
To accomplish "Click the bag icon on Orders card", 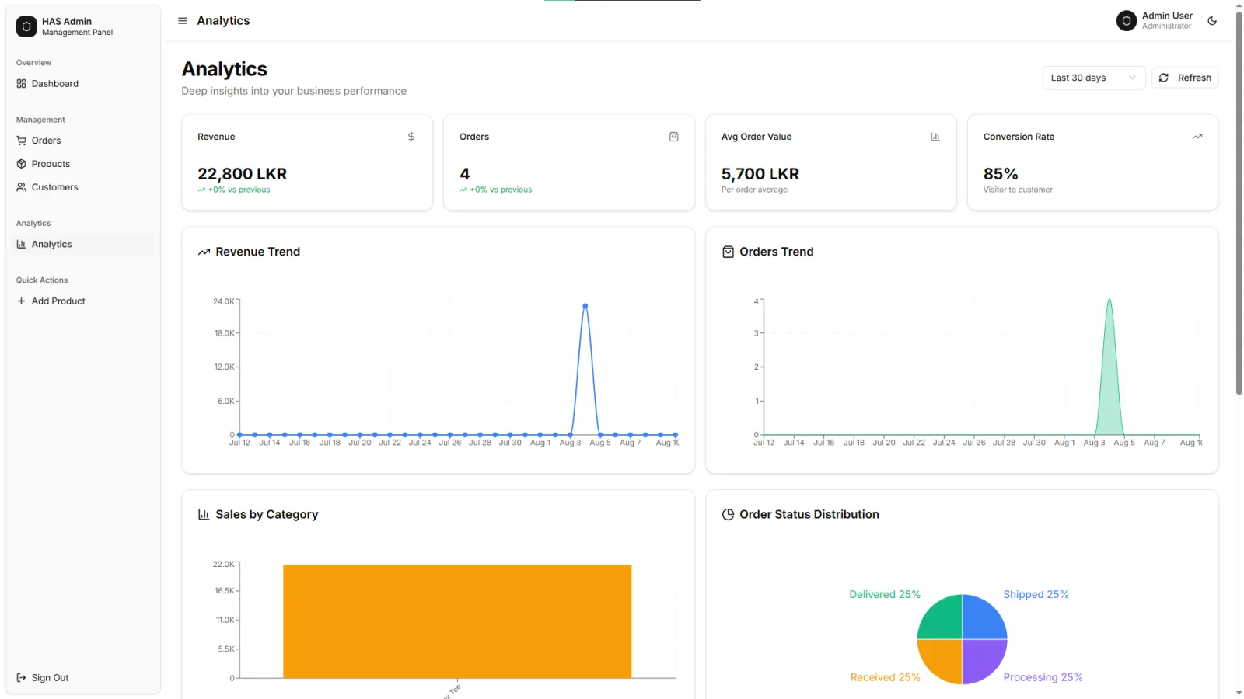I will pos(674,137).
